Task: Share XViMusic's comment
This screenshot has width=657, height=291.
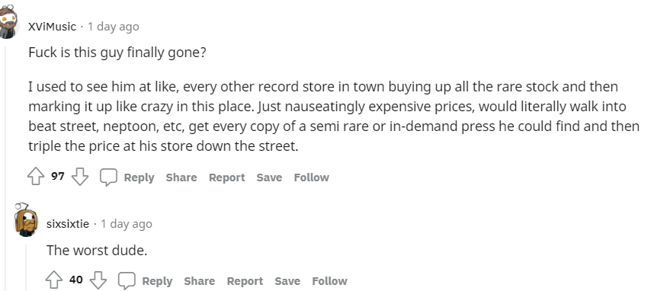Action: (181, 177)
